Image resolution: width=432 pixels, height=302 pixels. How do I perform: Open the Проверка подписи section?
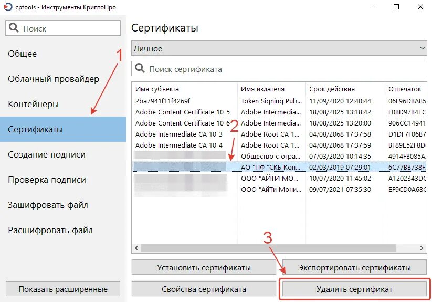tap(63, 180)
